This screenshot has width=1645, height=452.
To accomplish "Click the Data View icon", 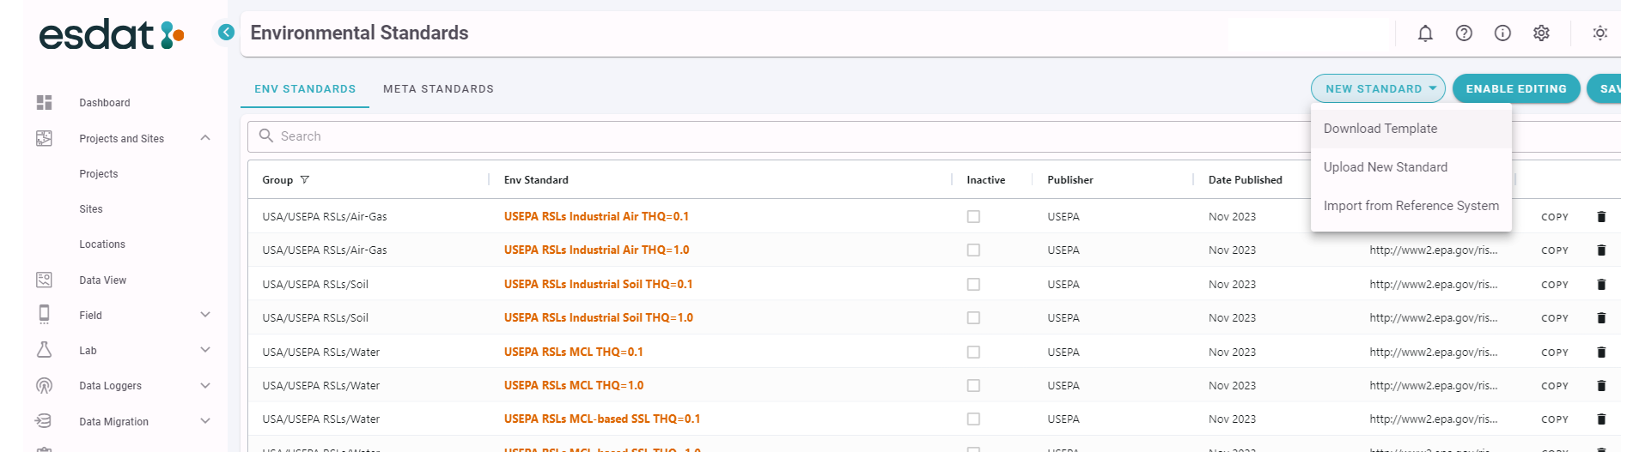I will (45, 280).
